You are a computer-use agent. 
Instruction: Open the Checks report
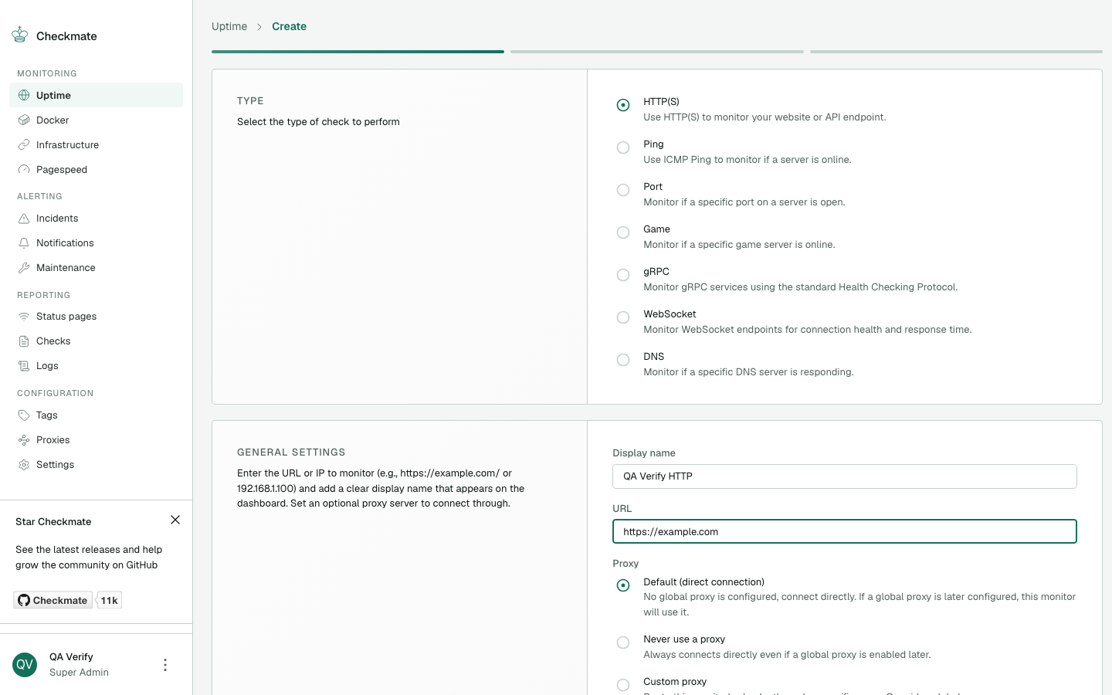(x=96, y=341)
